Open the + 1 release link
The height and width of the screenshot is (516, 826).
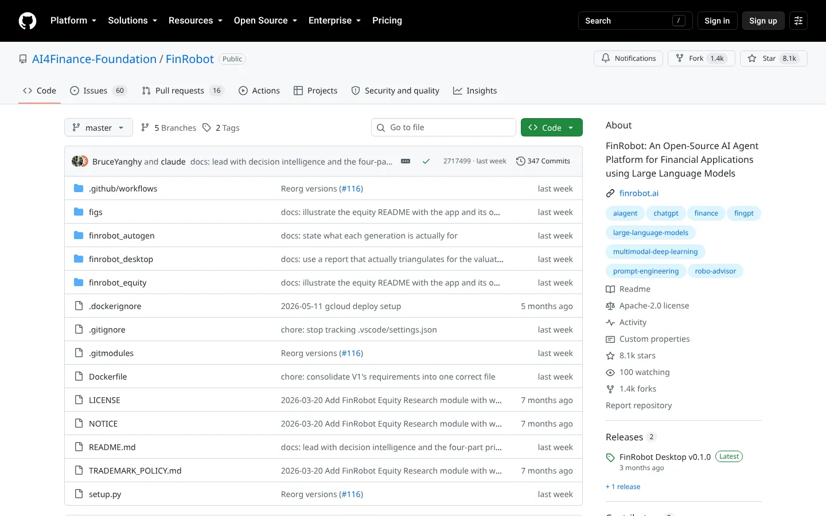click(x=623, y=487)
